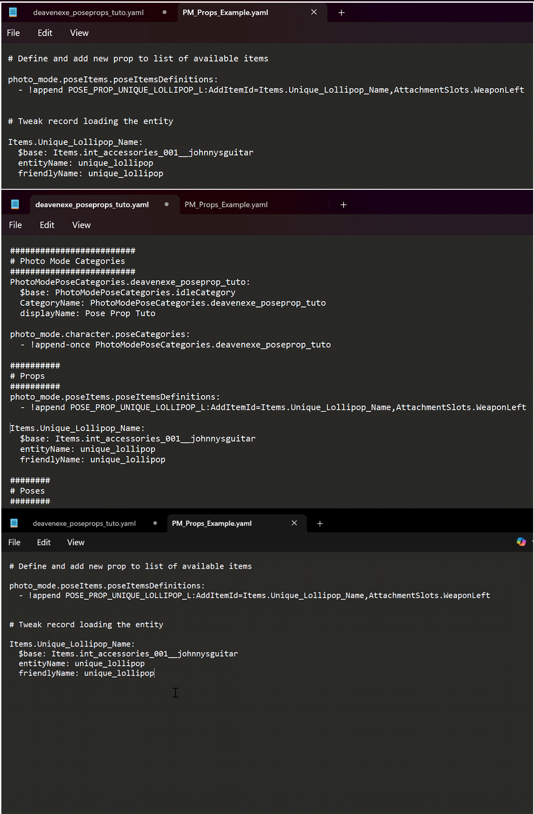
Task: Add a new tab in the bottom window
Action: click(320, 524)
